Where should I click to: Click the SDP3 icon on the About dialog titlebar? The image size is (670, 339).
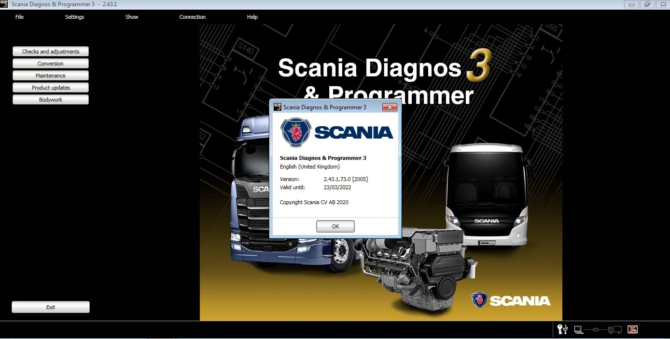[276, 107]
